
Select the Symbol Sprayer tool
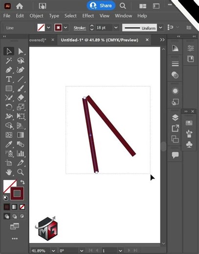[x=9, y=153]
